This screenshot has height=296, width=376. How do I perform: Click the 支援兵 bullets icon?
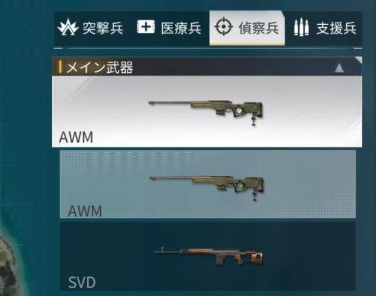coord(301,27)
